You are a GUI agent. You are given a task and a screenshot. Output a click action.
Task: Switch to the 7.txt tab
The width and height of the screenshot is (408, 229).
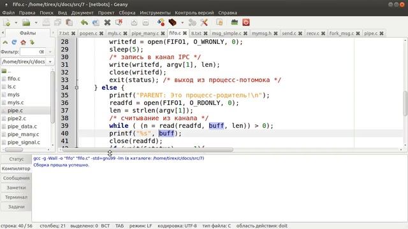pyautogui.click(x=64, y=34)
